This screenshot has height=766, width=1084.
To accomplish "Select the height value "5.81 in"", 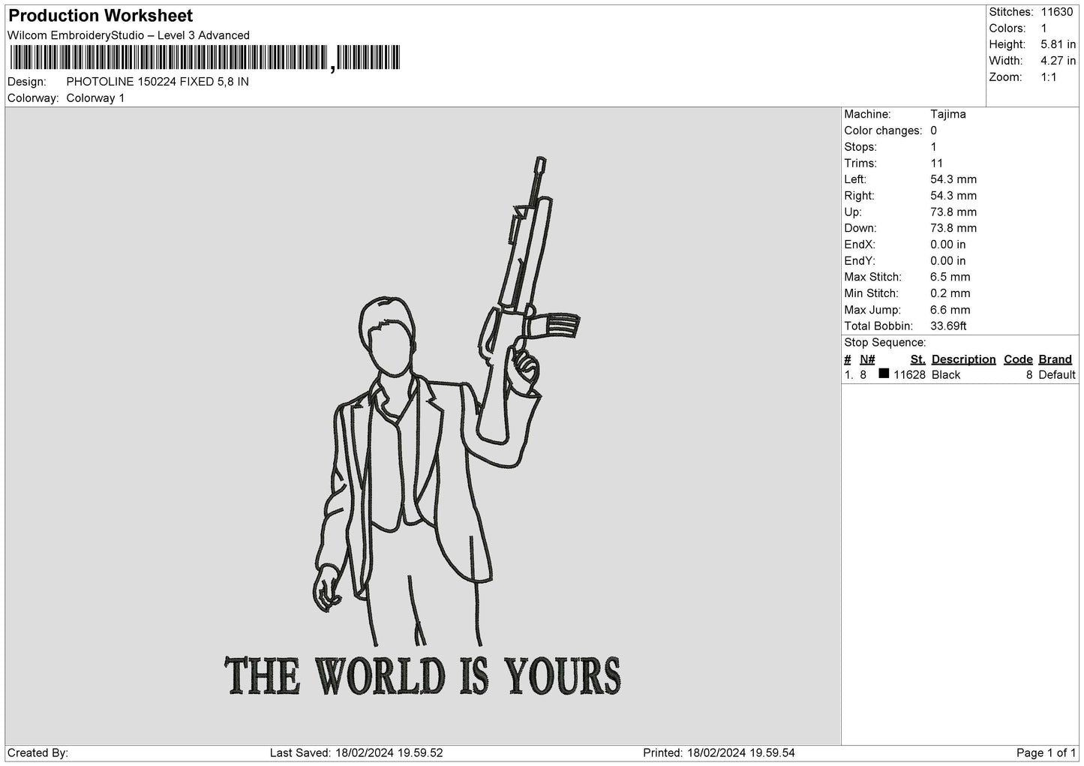I will 1058,45.
